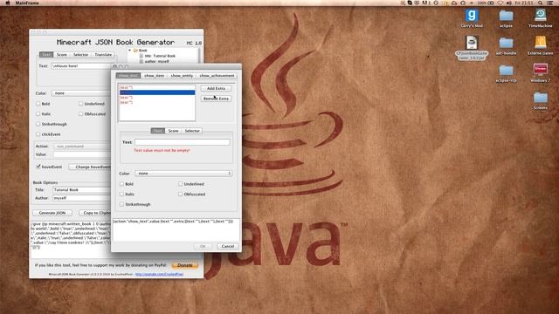Enable Obfuscated in the hover dialog
The image size is (559, 314).
tap(181, 194)
